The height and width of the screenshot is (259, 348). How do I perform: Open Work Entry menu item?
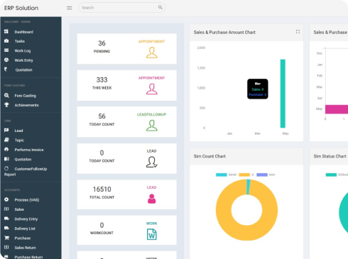tap(23, 60)
